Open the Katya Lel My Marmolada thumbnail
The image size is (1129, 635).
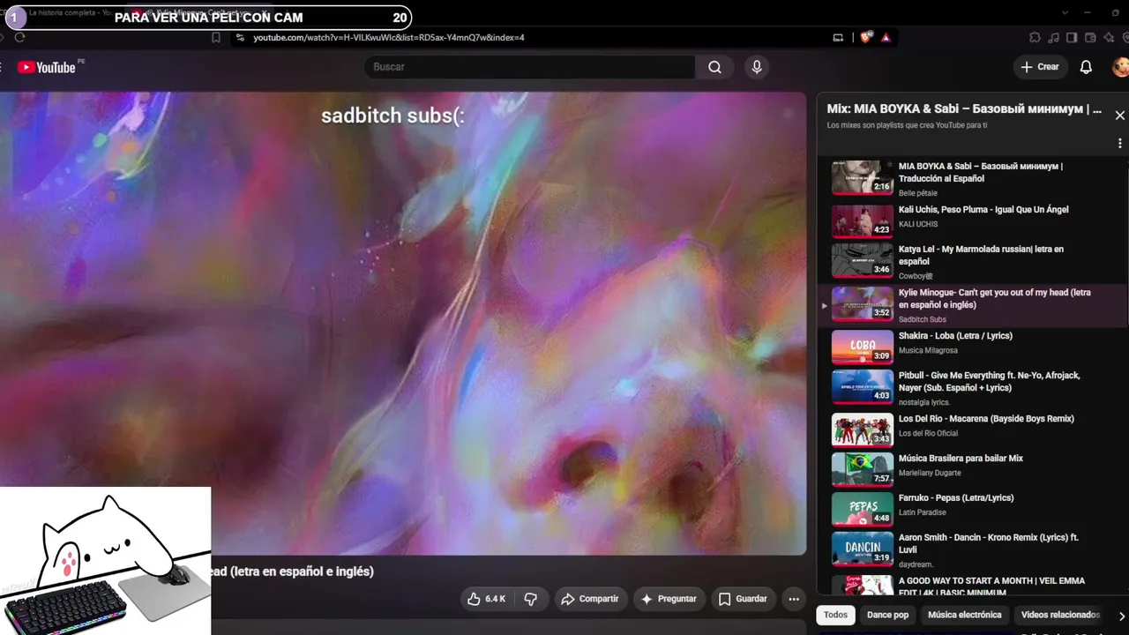863,261
